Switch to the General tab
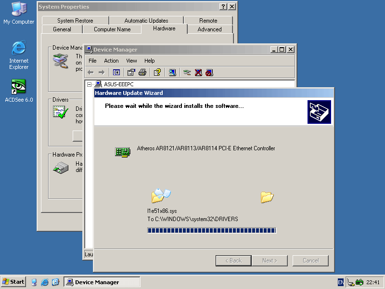This screenshot has width=385, height=289. pos(62,29)
